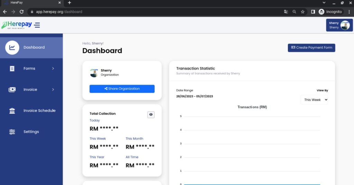The height and width of the screenshot is (185, 354).
Task: Click the browser address bar
Action: coord(156,11)
